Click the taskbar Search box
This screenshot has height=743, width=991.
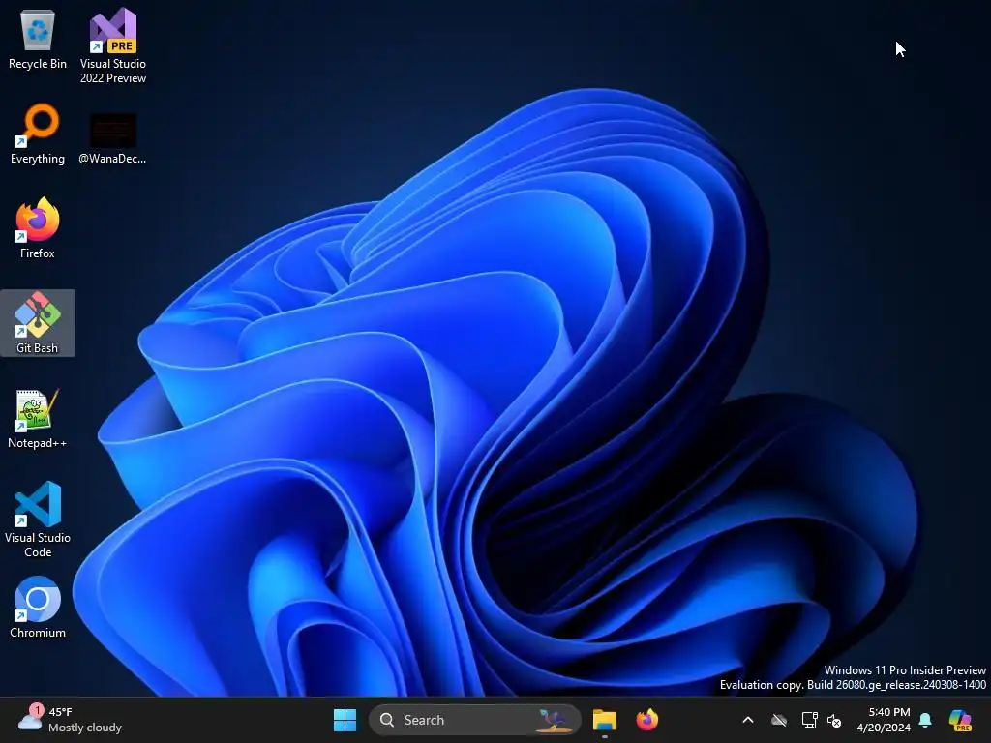point(474,720)
